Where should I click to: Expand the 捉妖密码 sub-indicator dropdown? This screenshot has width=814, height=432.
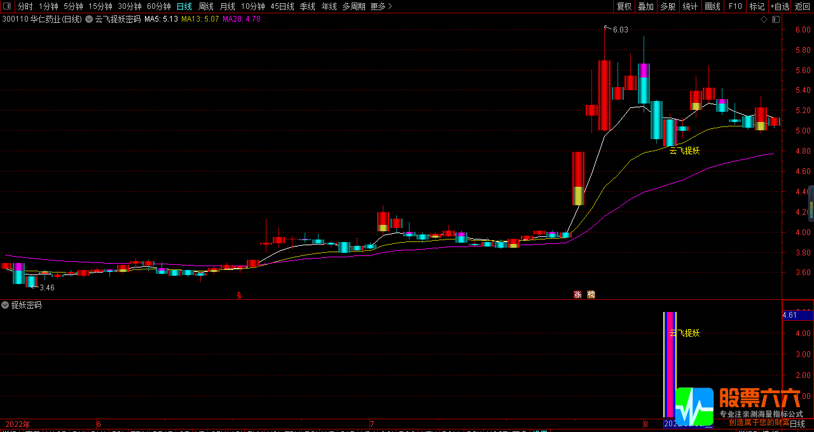(5, 305)
